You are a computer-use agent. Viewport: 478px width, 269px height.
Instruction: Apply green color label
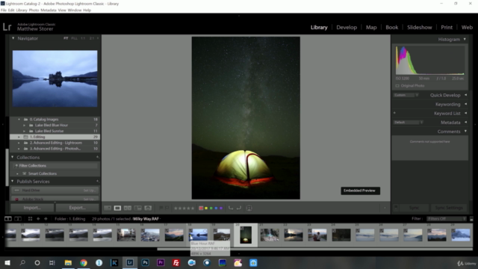pos(211,208)
